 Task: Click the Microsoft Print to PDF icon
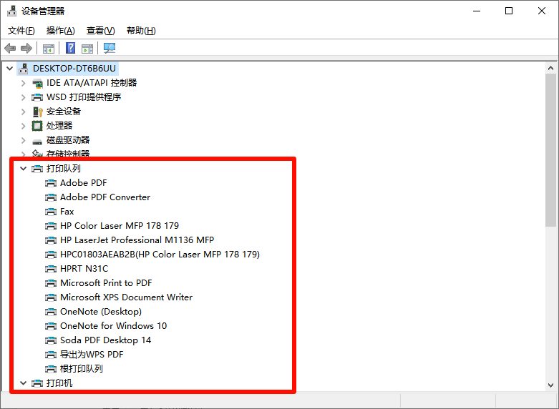click(x=51, y=283)
